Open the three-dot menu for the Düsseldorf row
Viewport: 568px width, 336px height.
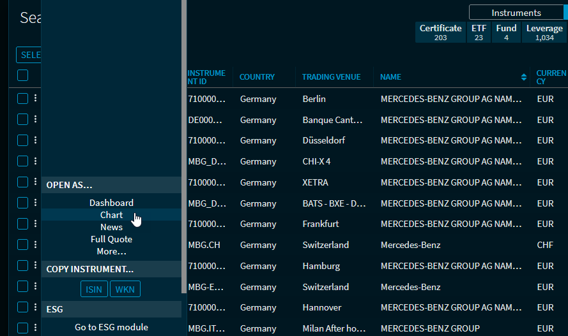pyautogui.click(x=36, y=140)
